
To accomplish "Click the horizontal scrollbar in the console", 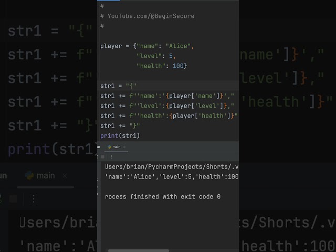I will (139, 250).
